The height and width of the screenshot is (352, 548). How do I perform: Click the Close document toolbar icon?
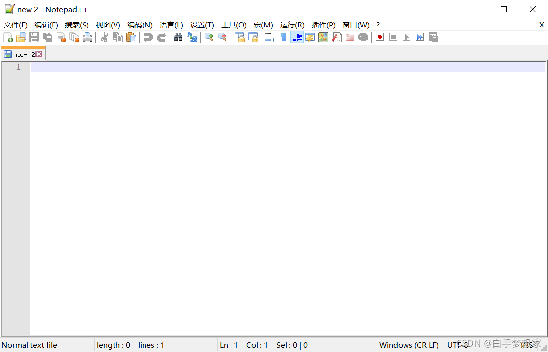tap(61, 37)
